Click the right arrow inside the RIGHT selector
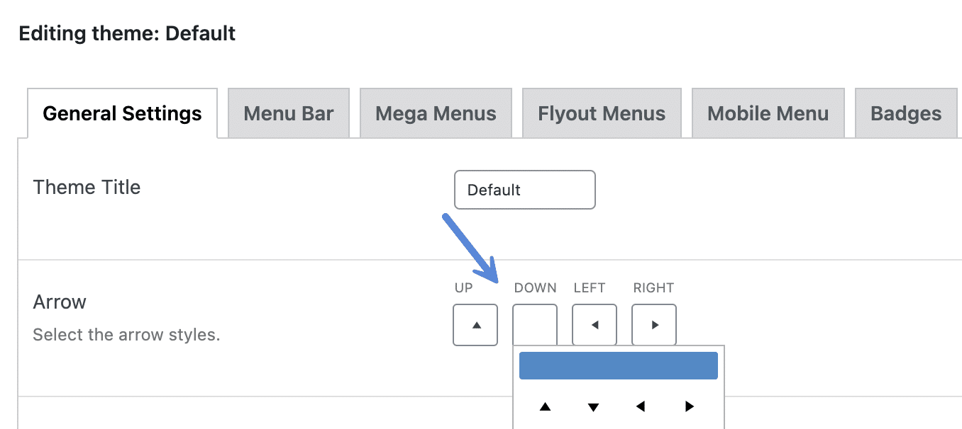 pyautogui.click(x=653, y=325)
